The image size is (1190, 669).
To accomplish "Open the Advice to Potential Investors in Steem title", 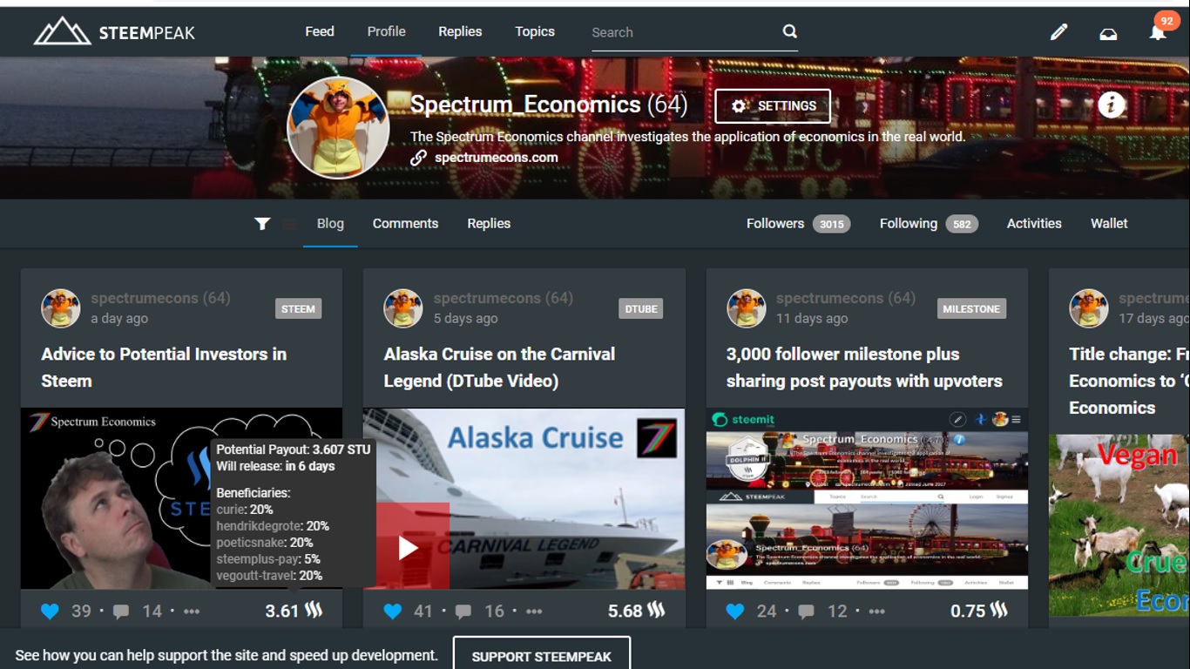I will [164, 368].
